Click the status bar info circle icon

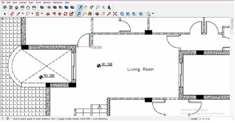8,119
